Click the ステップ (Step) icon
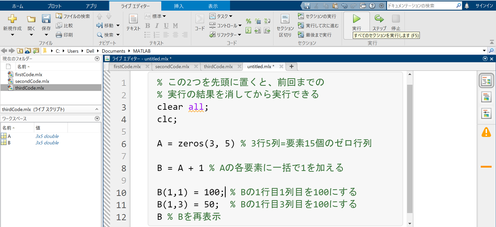This screenshot has height=227, width=496. pyautogui.click(x=379, y=19)
